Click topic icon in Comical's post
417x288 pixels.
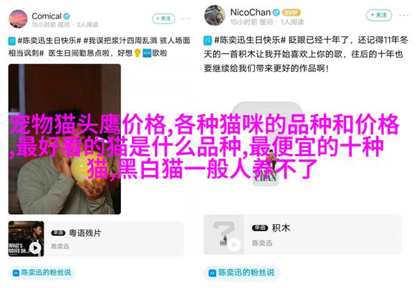[12, 41]
